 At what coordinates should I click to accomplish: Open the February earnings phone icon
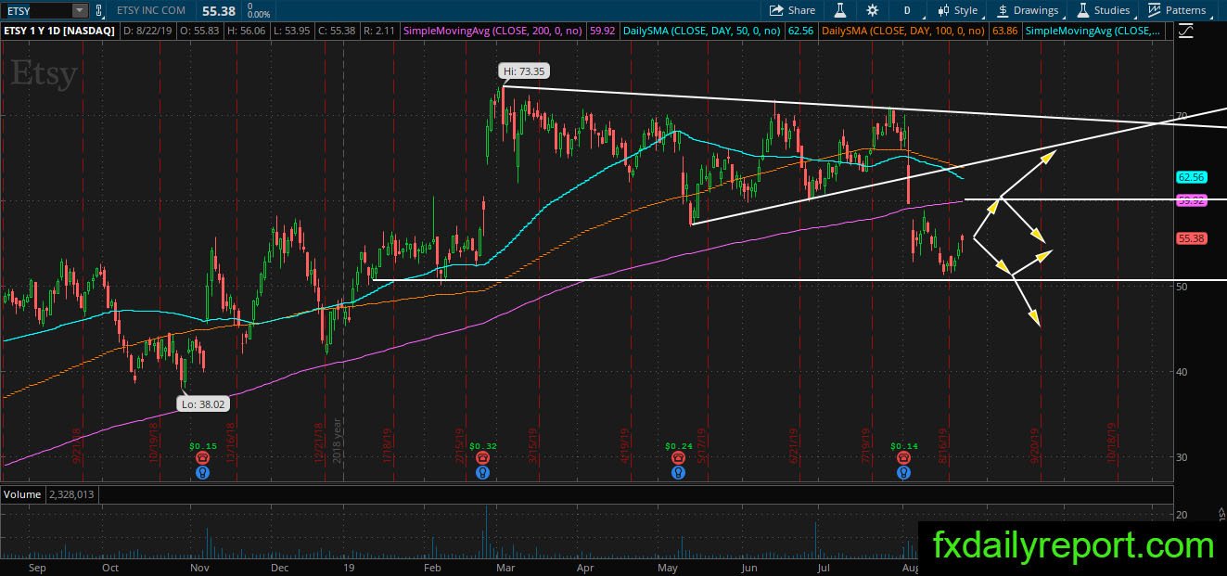click(x=483, y=458)
